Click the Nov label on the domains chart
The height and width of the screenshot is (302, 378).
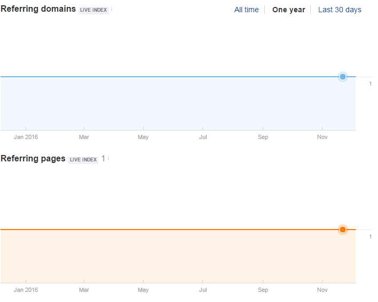pos(322,137)
